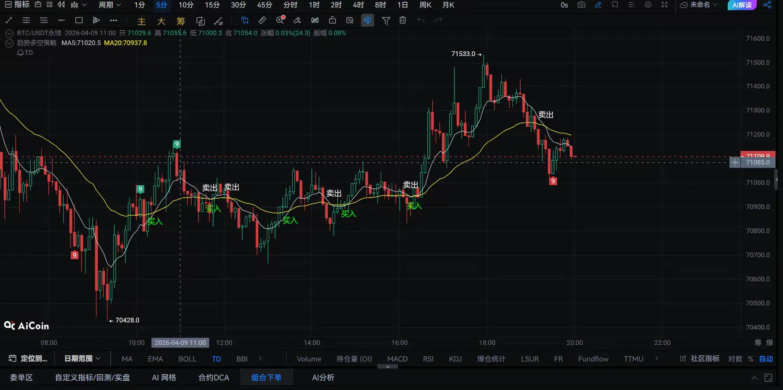Click the 主 main chart button
The height and width of the screenshot is (390, 783).
141,21
